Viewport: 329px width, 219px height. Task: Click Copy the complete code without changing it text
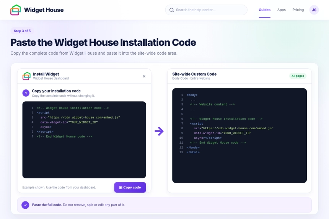click(x=63, y=96)
